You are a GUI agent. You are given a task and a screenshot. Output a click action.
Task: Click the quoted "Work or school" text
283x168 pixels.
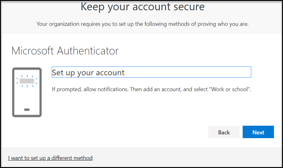pos(230,89)
